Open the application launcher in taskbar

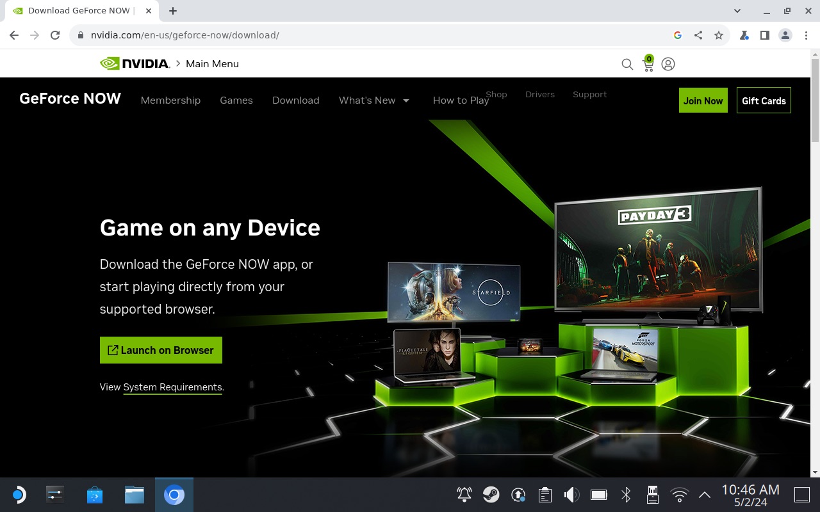tap(18, 495)
